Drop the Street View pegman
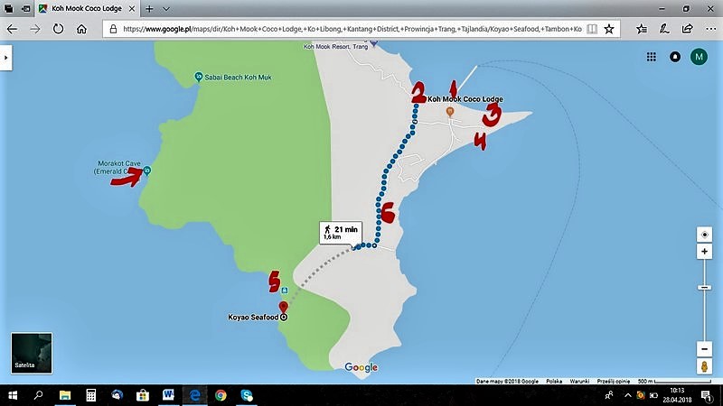 [705, 367]
